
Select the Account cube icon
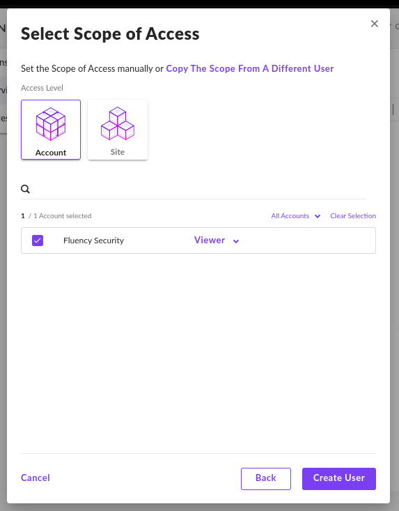(51, 124)
